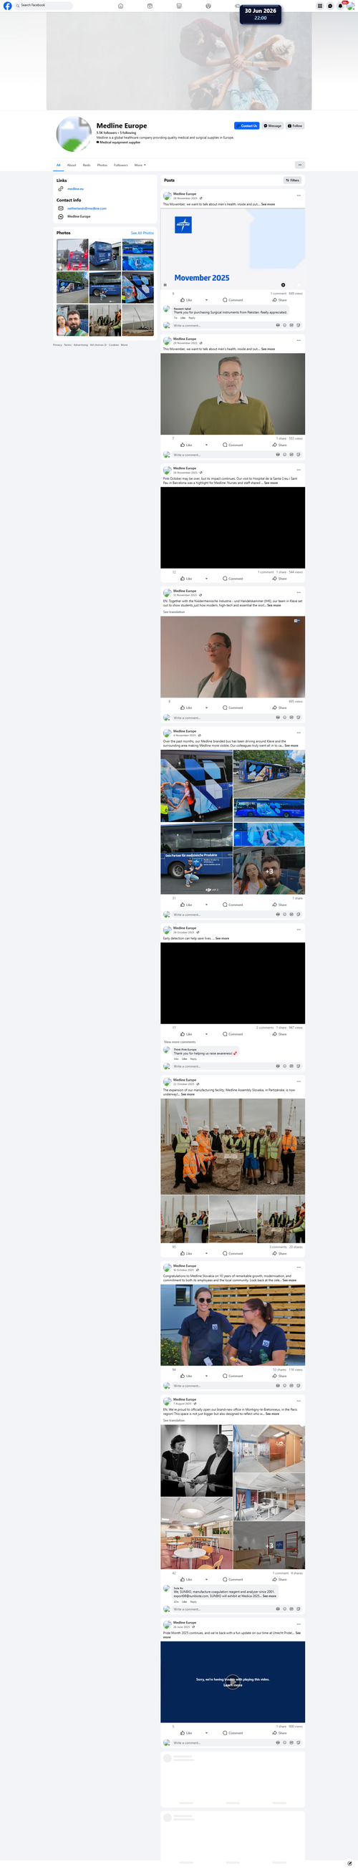The width and height of the screenshot is (358, 1872).
Task: Comment on the post with 116 views
Action: tap(233, 1376)
